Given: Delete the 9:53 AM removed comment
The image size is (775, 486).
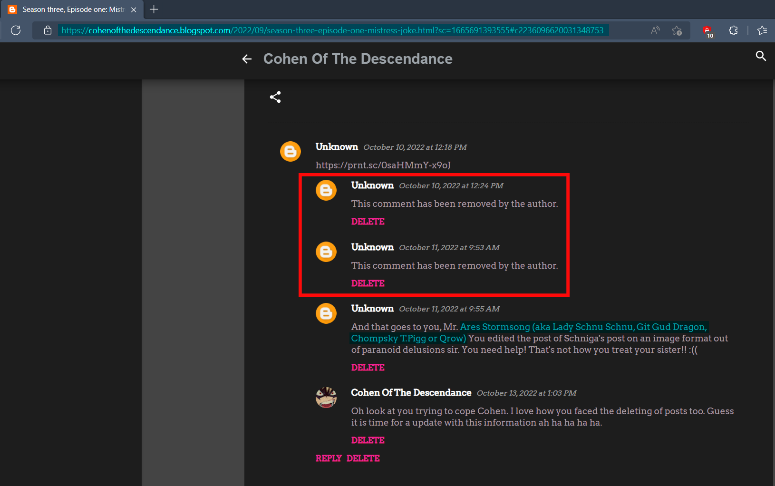Looking at the screenshot, I should [x=368, y=283].
